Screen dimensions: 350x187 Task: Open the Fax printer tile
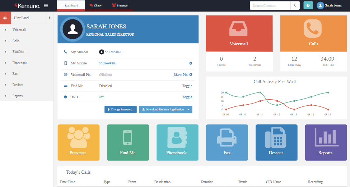[x=227, y=142]
